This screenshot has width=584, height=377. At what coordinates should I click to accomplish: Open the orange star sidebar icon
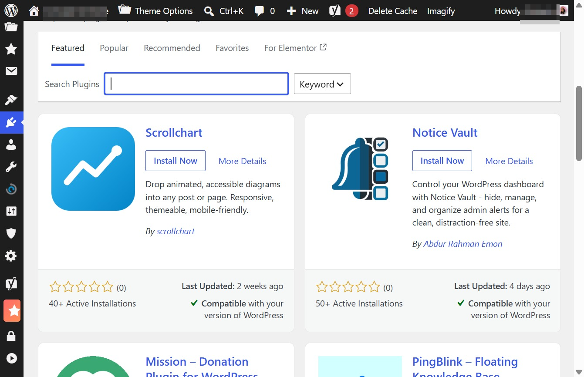12,310
